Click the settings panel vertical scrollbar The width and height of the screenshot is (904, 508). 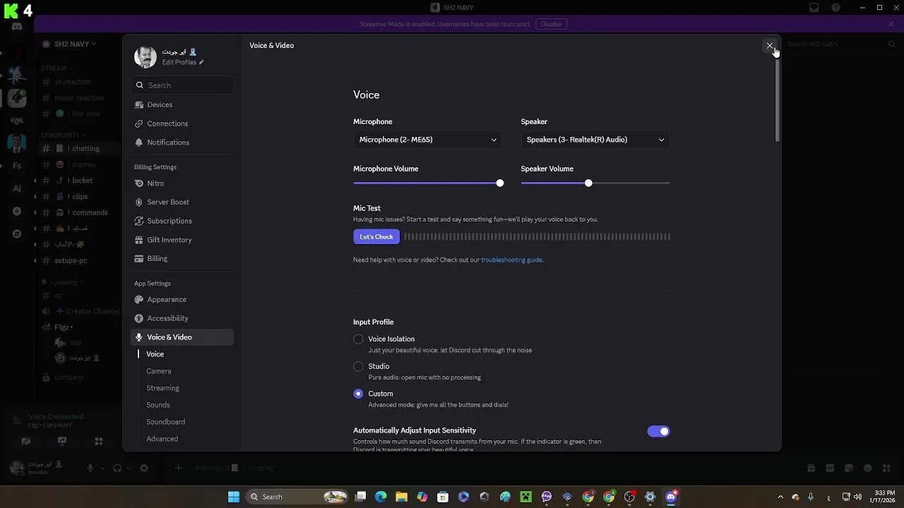(x=778, y=99)
